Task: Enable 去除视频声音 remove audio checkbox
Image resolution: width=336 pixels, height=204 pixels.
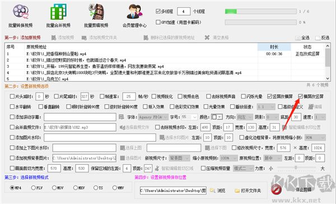Action: 208,96
